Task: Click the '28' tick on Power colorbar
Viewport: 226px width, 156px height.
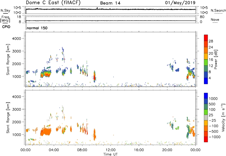Action: pyautogui.click(x=211, y=41)
